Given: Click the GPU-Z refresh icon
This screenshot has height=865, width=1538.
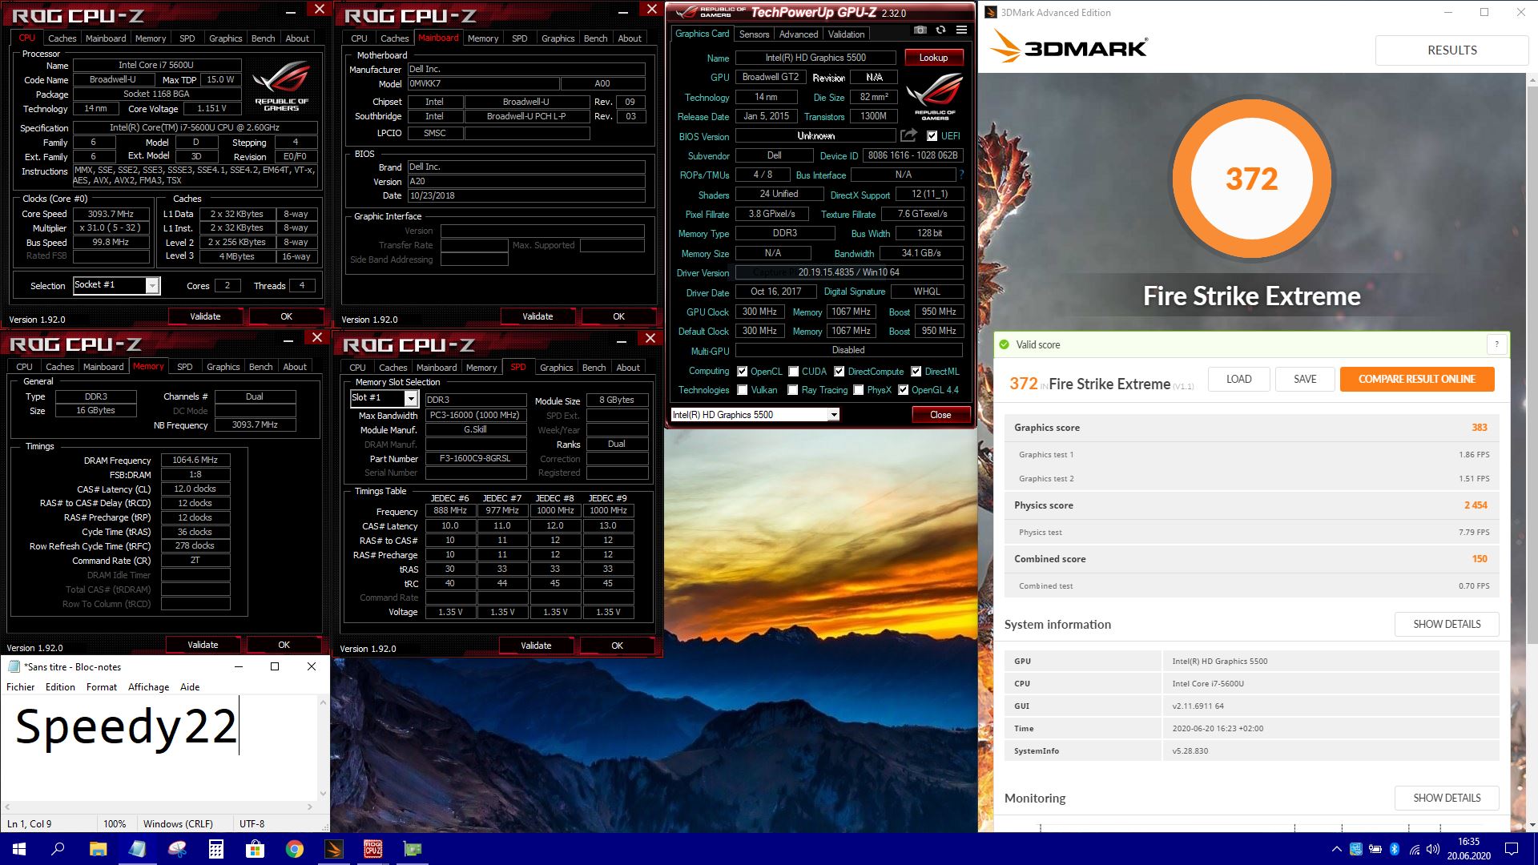Looking at the screenshot, I should tap(940, 30).
